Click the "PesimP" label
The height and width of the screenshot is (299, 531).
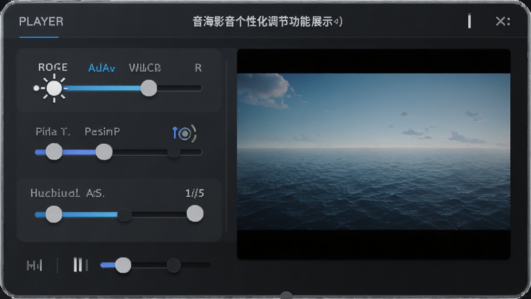102,131
